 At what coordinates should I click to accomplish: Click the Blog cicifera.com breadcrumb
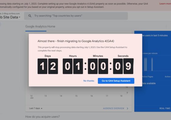coord(12,13)
